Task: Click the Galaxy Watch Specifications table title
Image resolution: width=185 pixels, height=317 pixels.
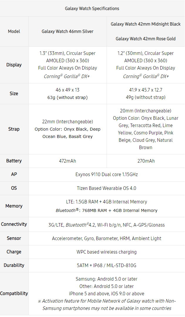Action: pyautogui.click(x=92, y=9)
